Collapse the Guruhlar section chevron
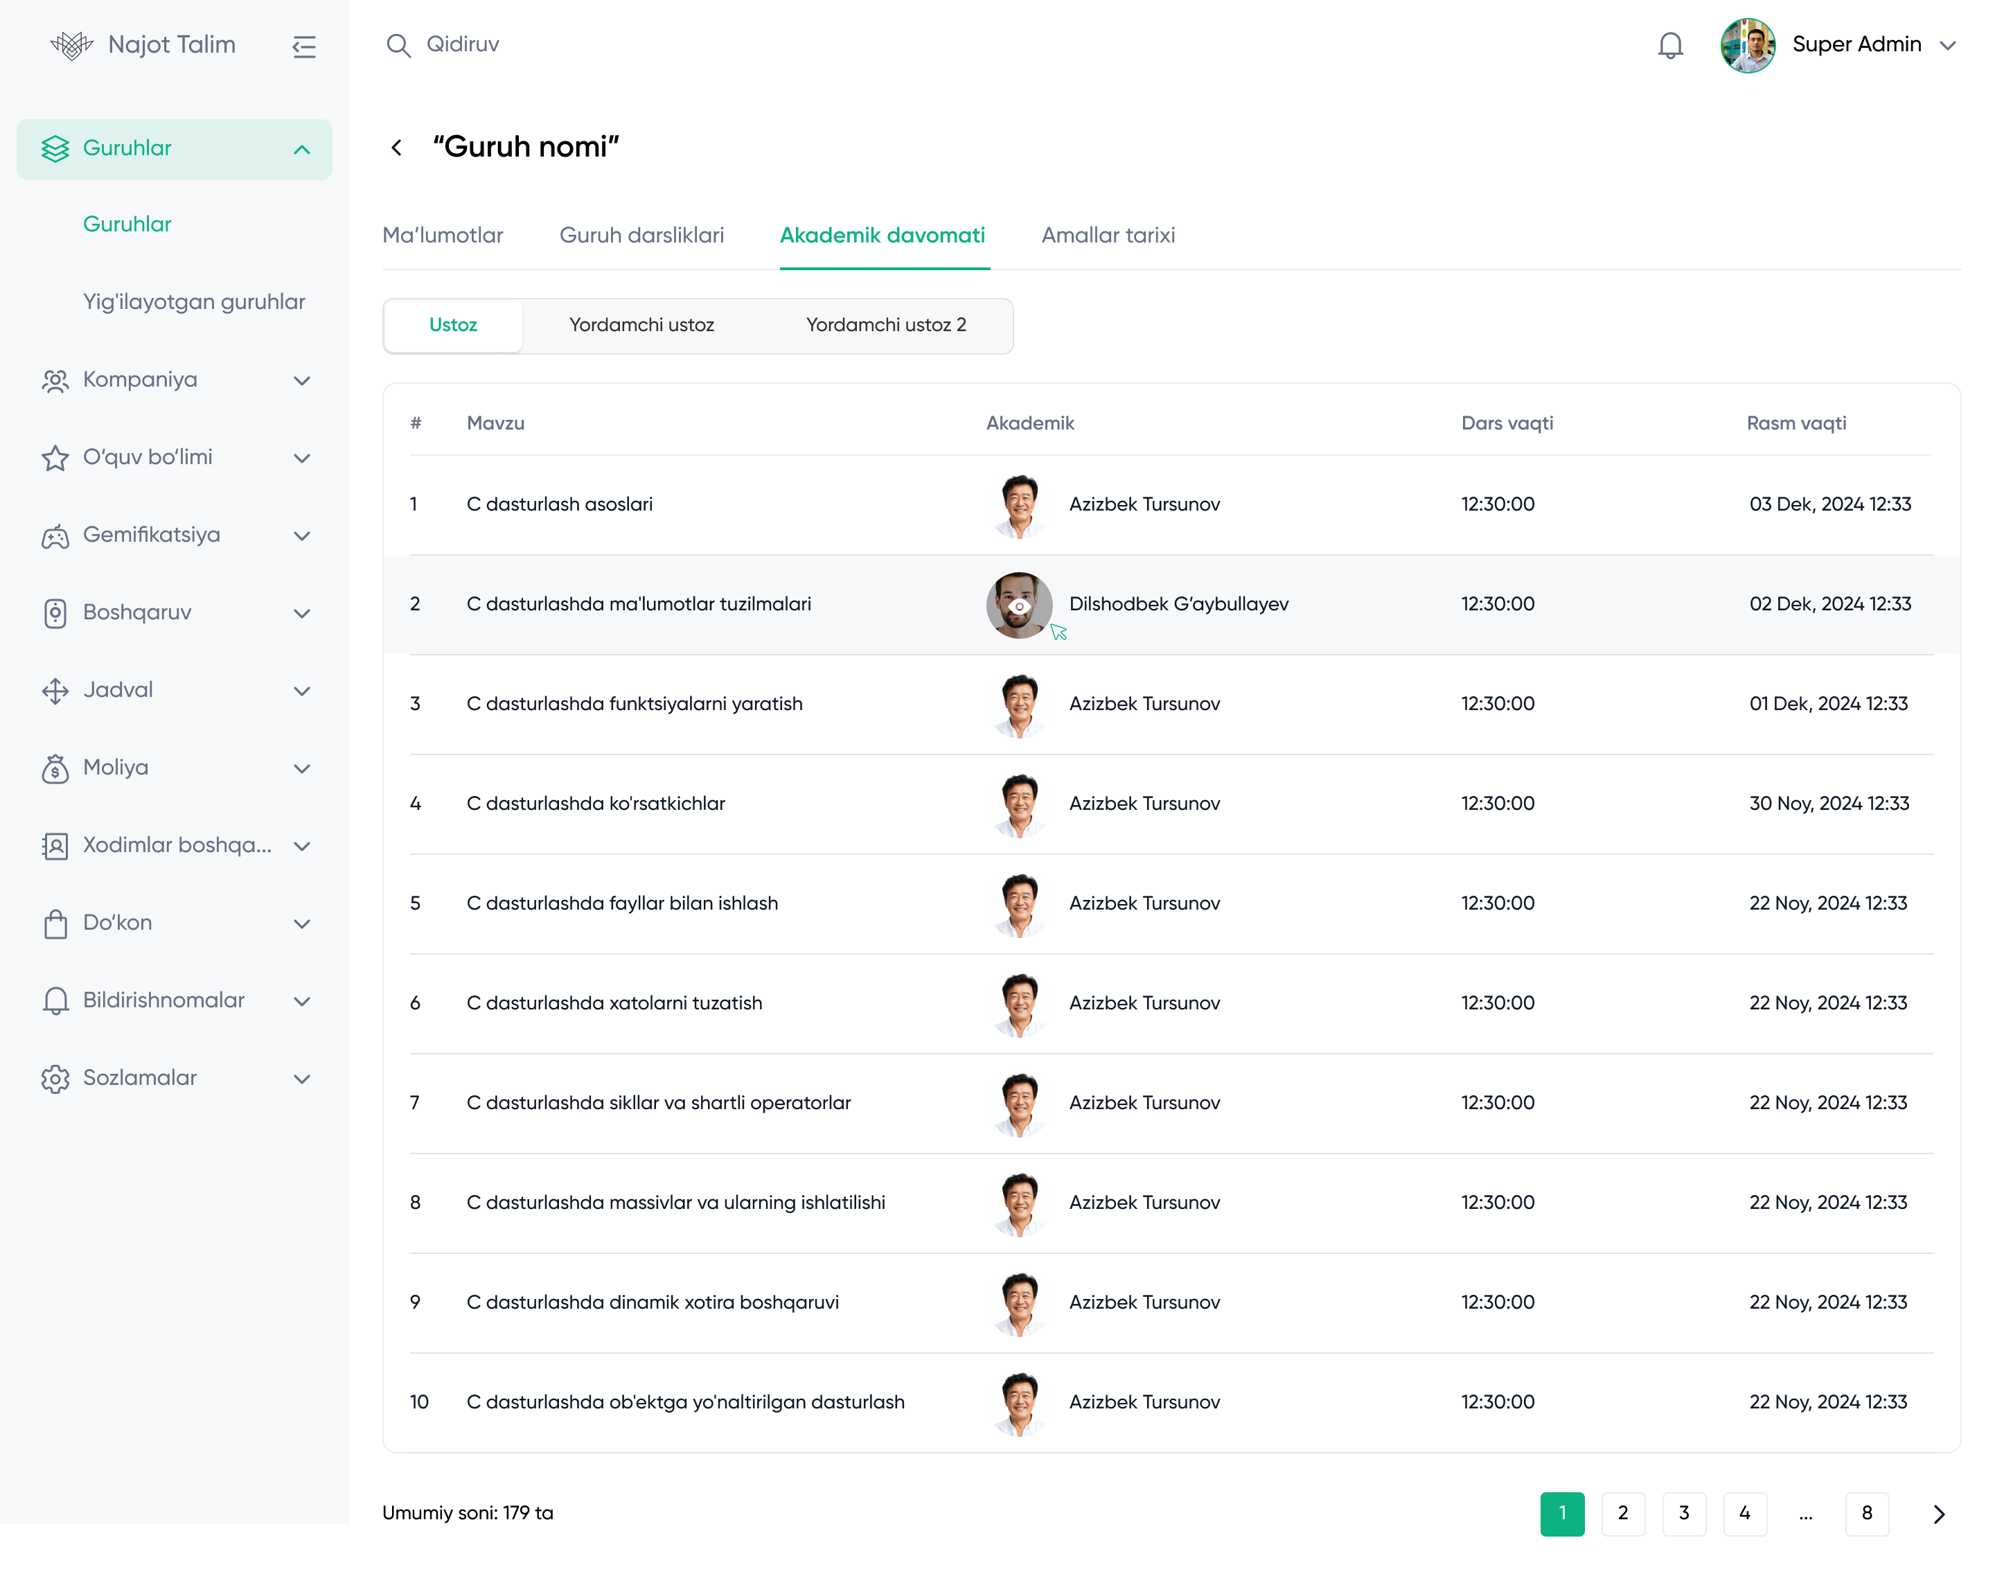 [301, 149]
